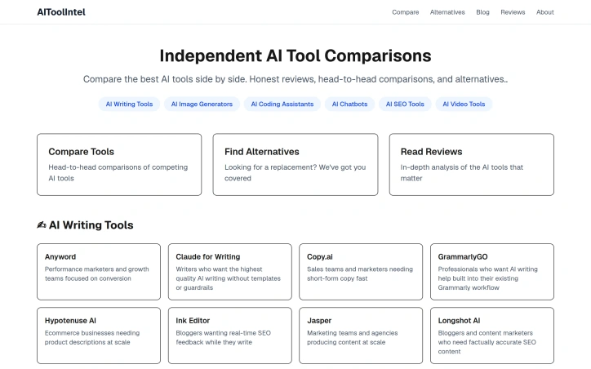
Task: Select the AI Writing Tools category pill
Action: pos(129,104)
